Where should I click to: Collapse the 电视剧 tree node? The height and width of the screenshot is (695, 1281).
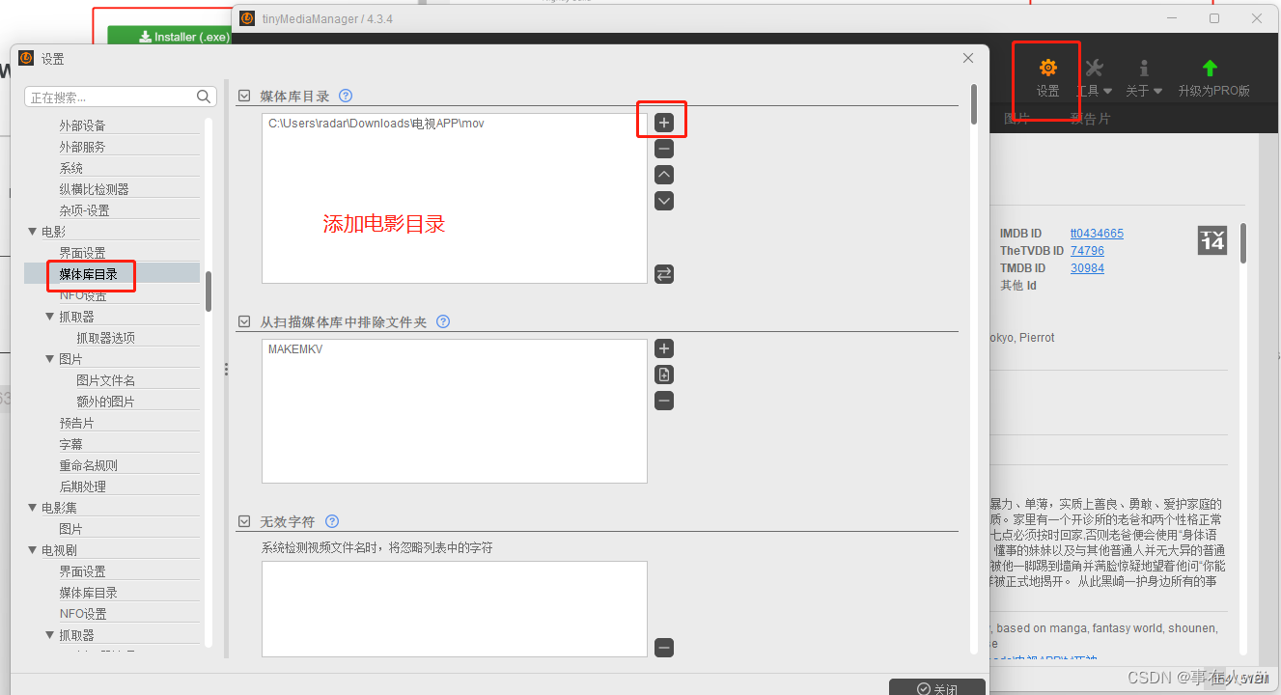click(x=33, y=550)
